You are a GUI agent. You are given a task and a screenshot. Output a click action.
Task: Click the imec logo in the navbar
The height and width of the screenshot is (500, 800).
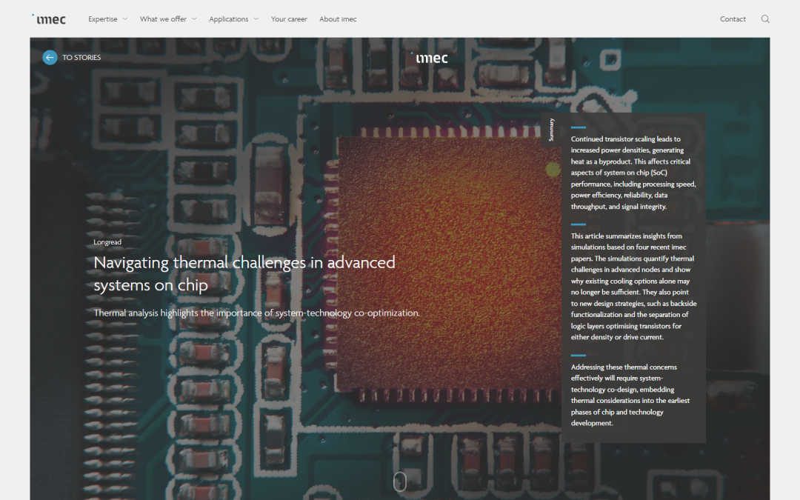(49, 19)
